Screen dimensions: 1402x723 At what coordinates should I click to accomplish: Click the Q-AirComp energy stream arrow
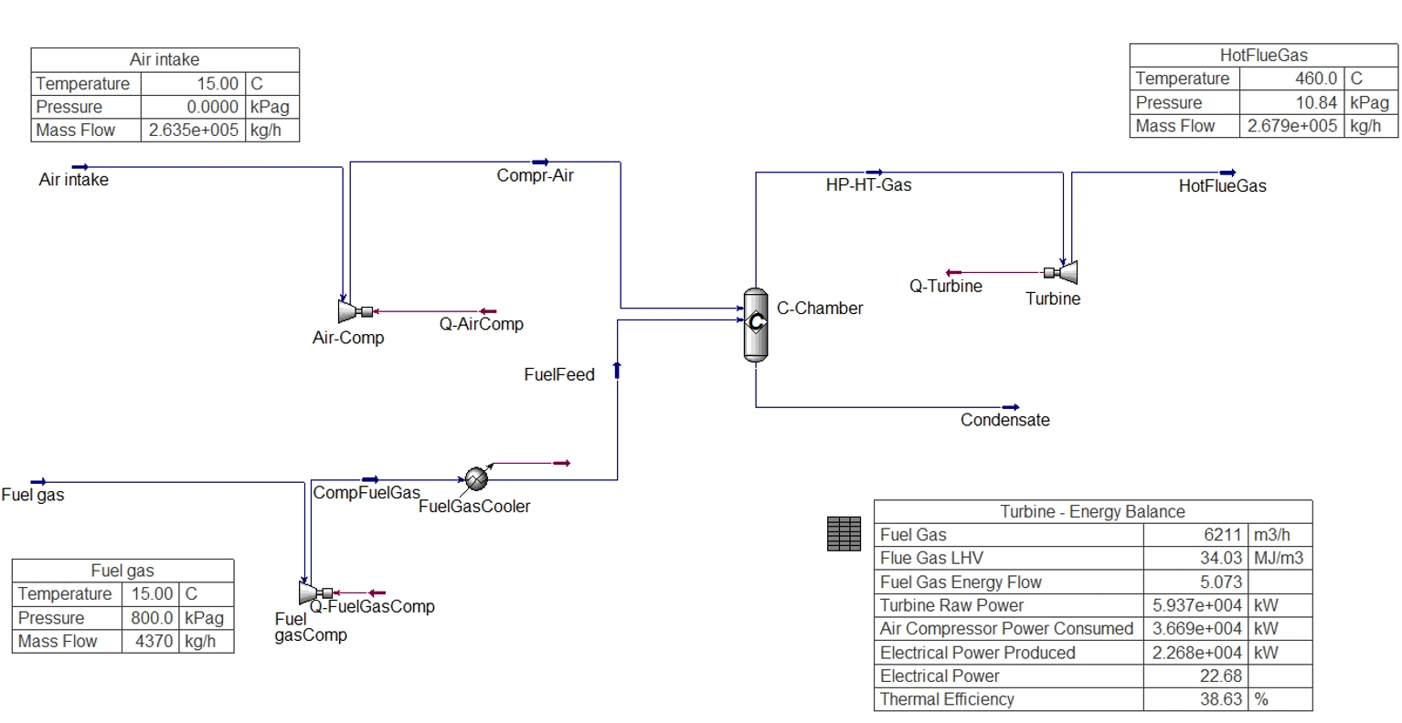489,311
